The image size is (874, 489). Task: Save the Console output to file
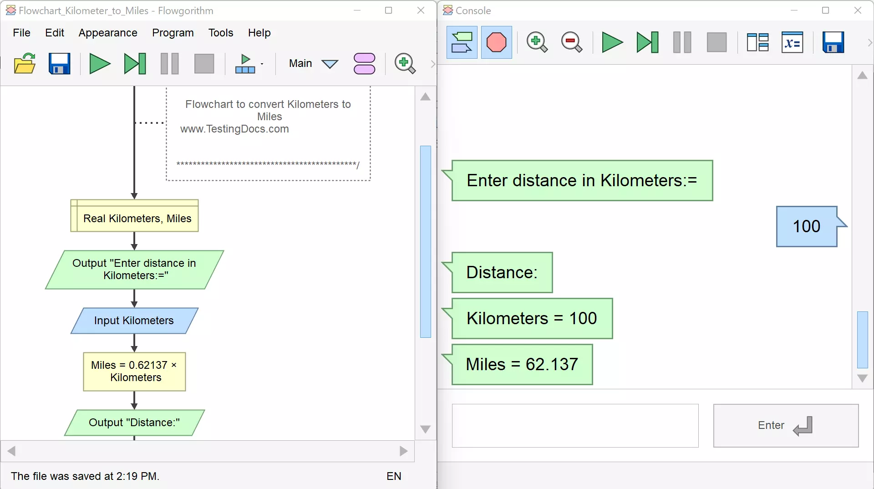tap(833, 43)
